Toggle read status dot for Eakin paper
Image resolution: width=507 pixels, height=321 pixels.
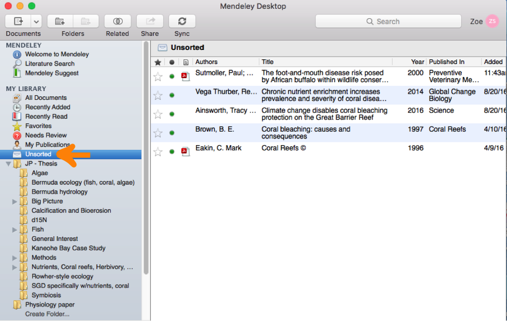172,151
